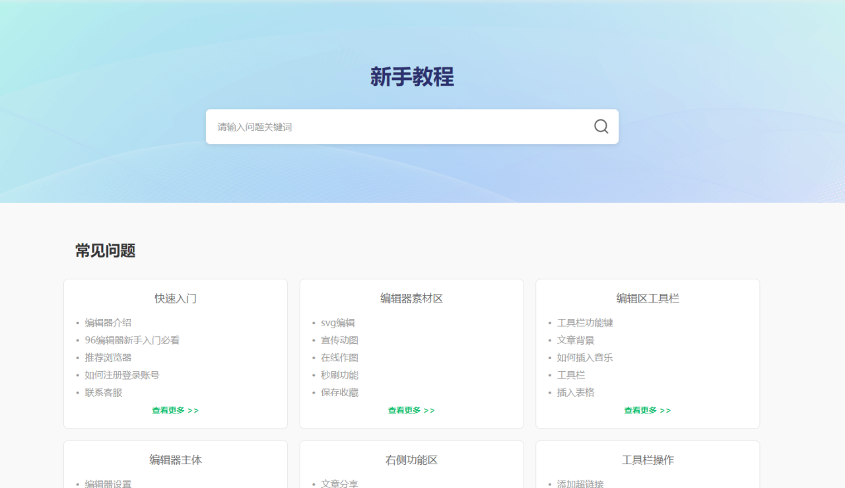Expand 查看更多 under 编辑器素材区

(x=411, y=410)
